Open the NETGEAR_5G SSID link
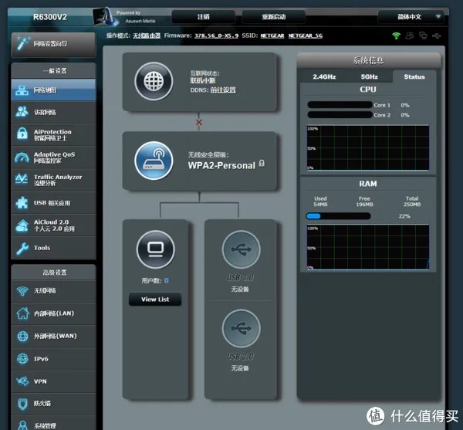This screenshot has width=463, height=430. (306, 36)
